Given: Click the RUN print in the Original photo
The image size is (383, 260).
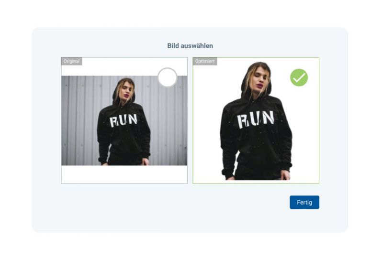Looking at the screenshot, I should coord(124,120).
